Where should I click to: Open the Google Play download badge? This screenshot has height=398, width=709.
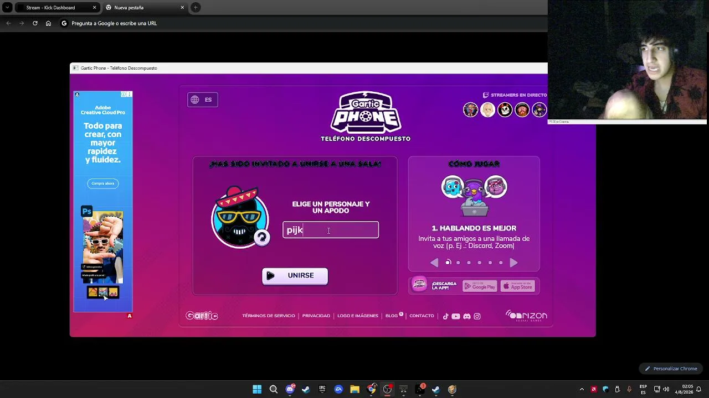(480, 286)
